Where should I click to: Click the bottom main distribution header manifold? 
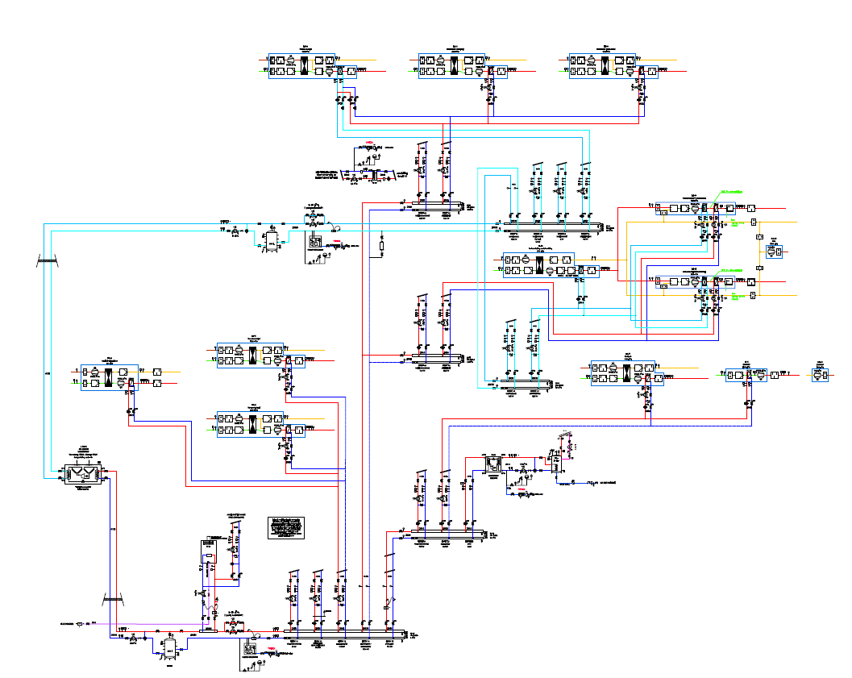[344, 634]
